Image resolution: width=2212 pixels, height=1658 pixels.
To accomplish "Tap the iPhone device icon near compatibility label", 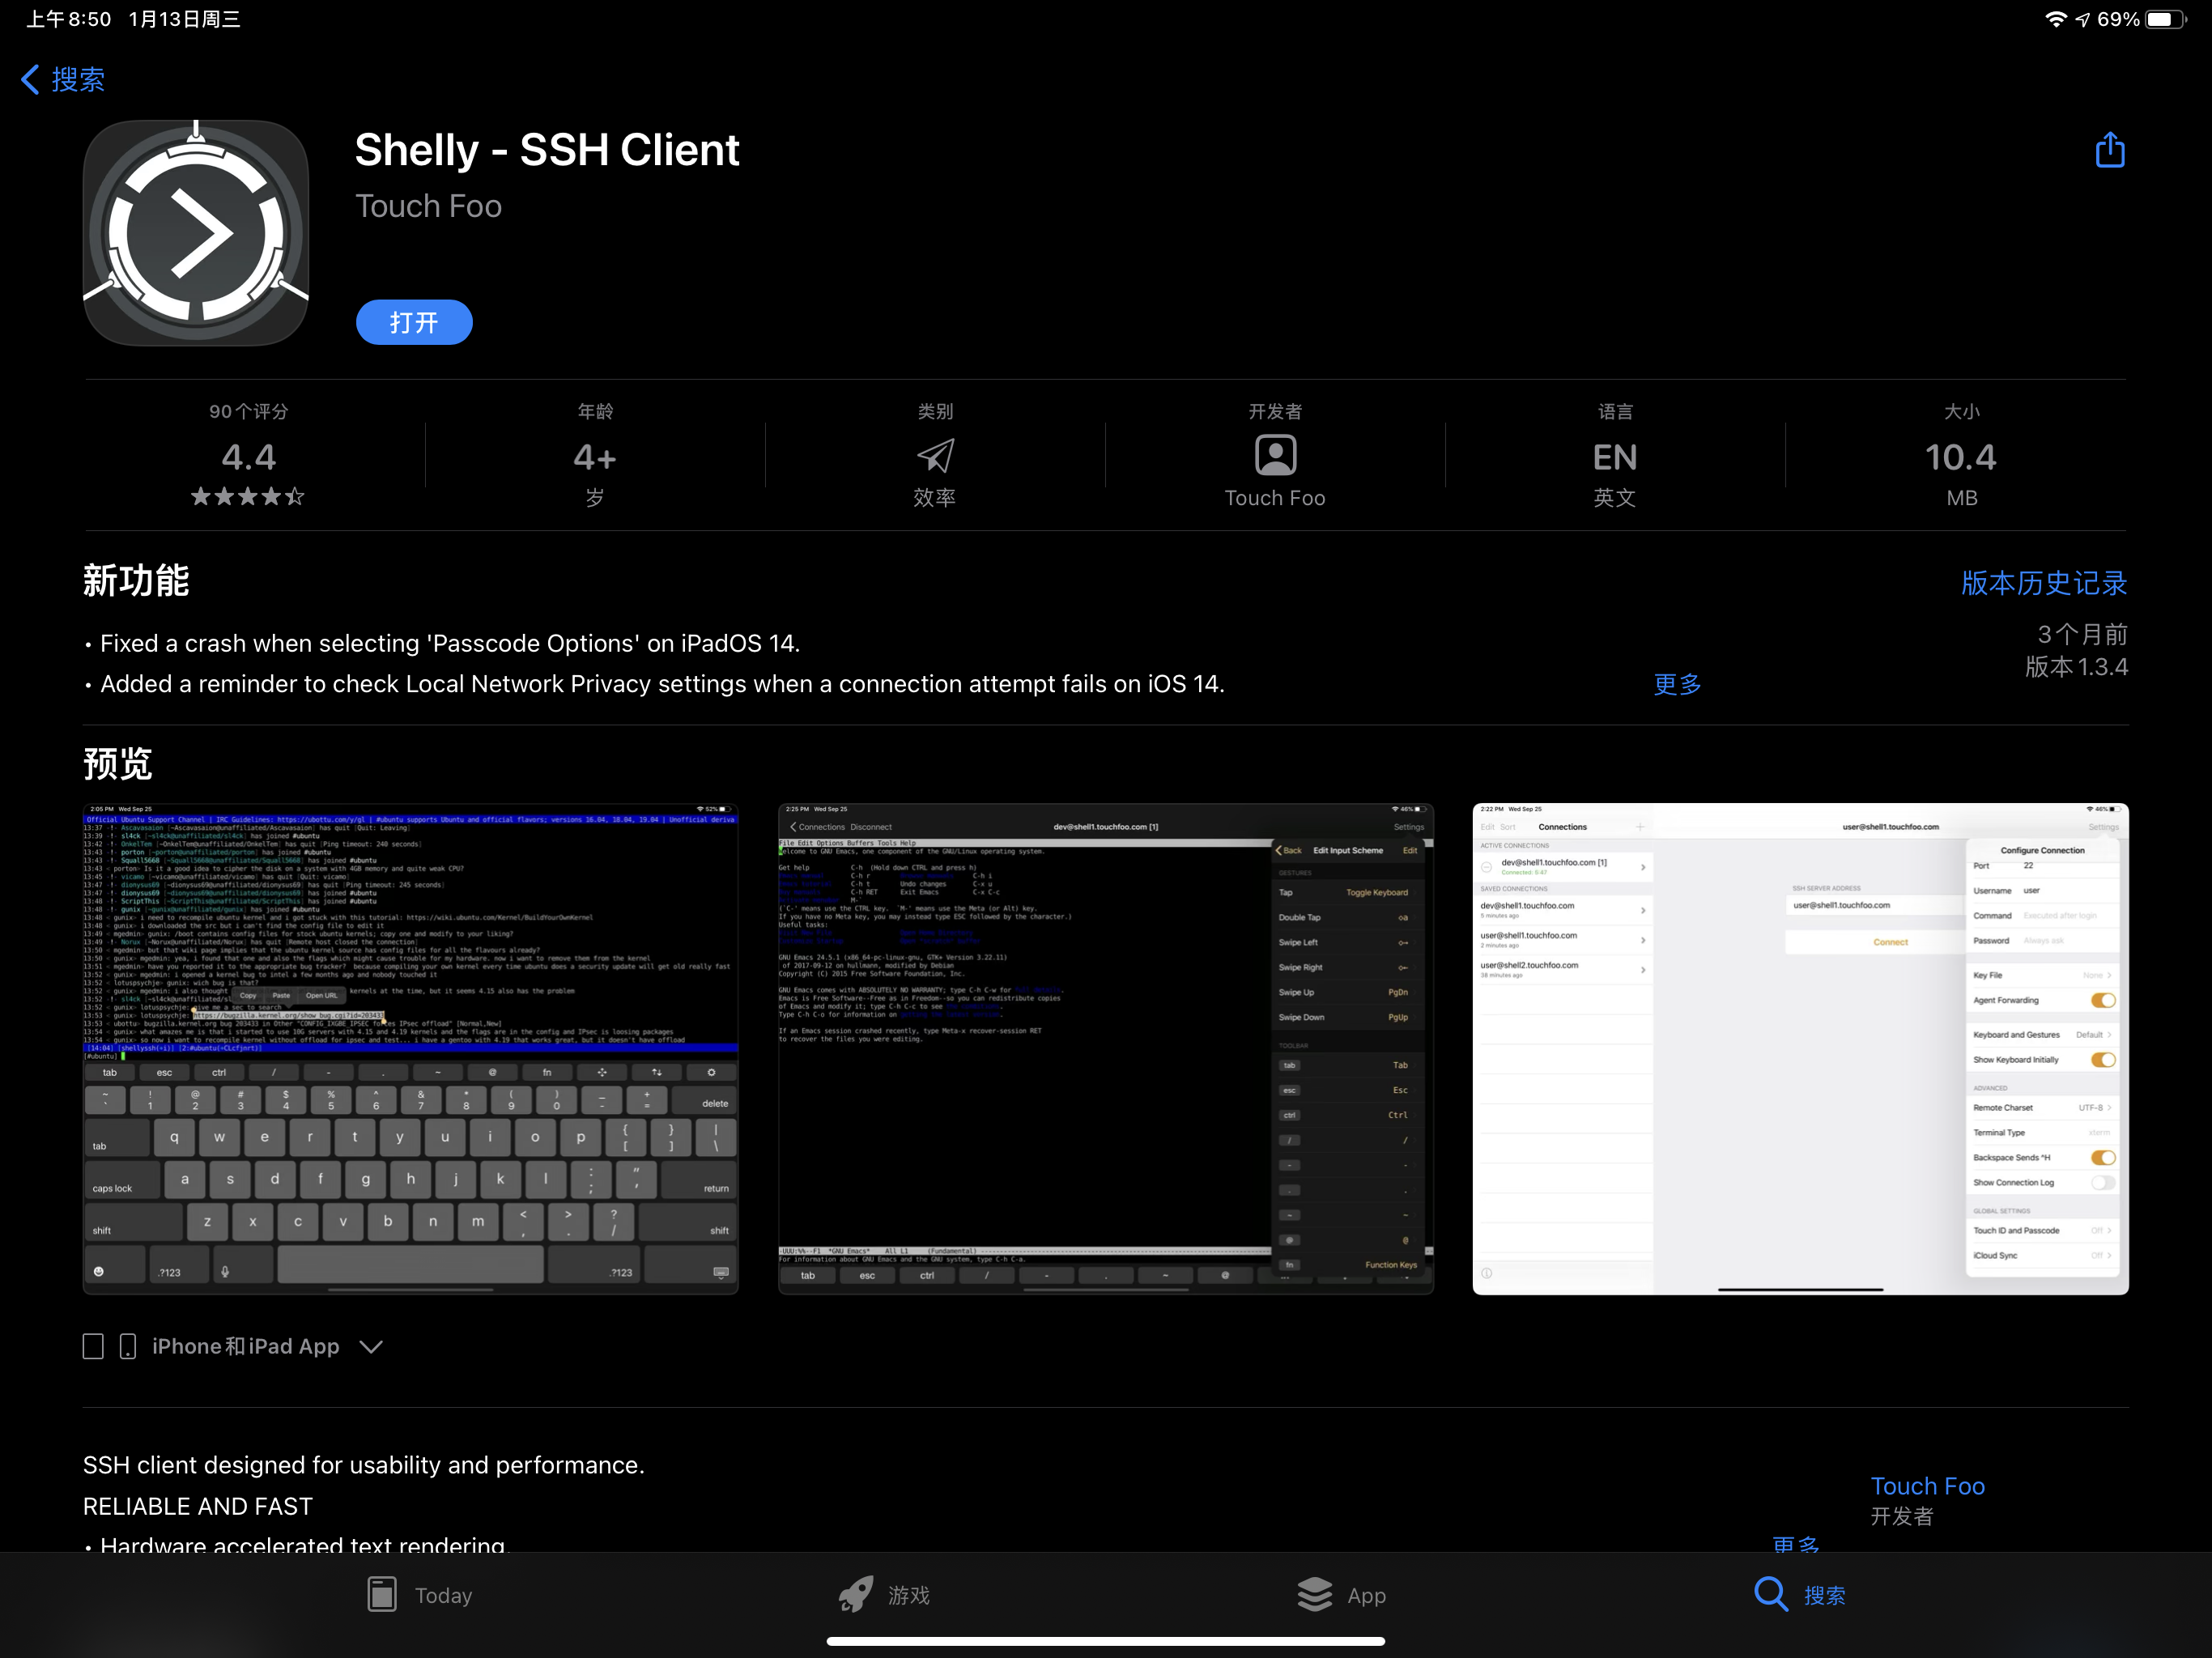I will [x=127, y=1346].
